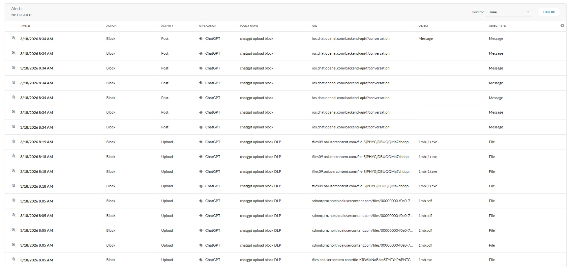Click the ChatGPT icon in the 8:19 AM row

pos(201,142)
